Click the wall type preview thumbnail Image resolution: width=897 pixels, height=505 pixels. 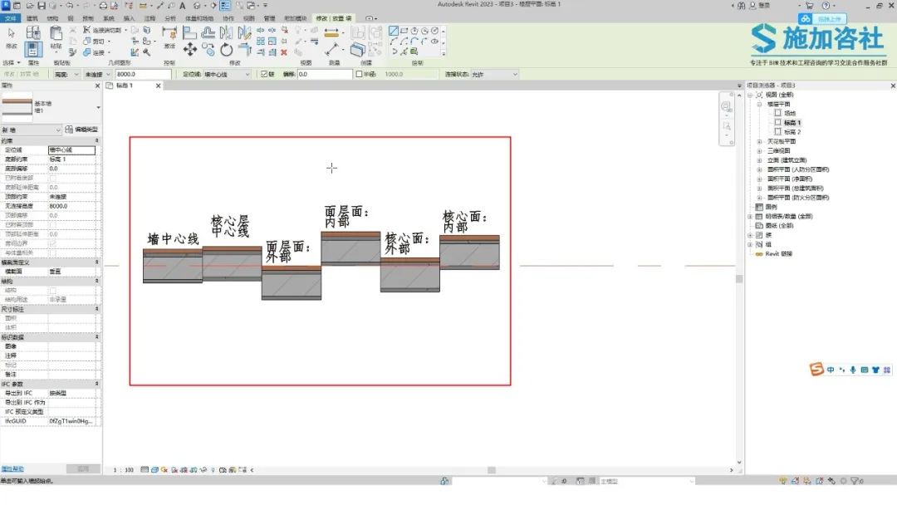tap(17, 107)
